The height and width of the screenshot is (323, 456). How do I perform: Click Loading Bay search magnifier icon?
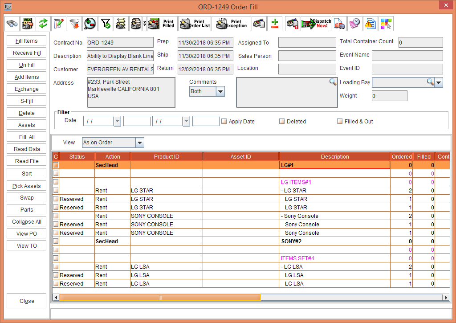(431, 82)
